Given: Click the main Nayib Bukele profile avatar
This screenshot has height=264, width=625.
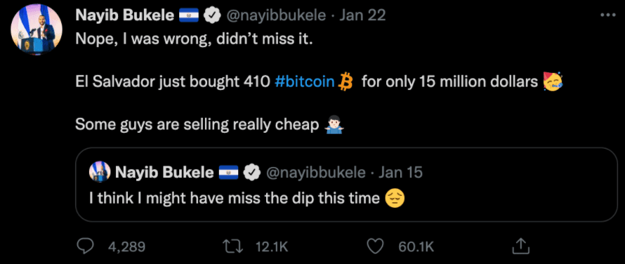Looking at the screenshot, I should coord(37,31).
